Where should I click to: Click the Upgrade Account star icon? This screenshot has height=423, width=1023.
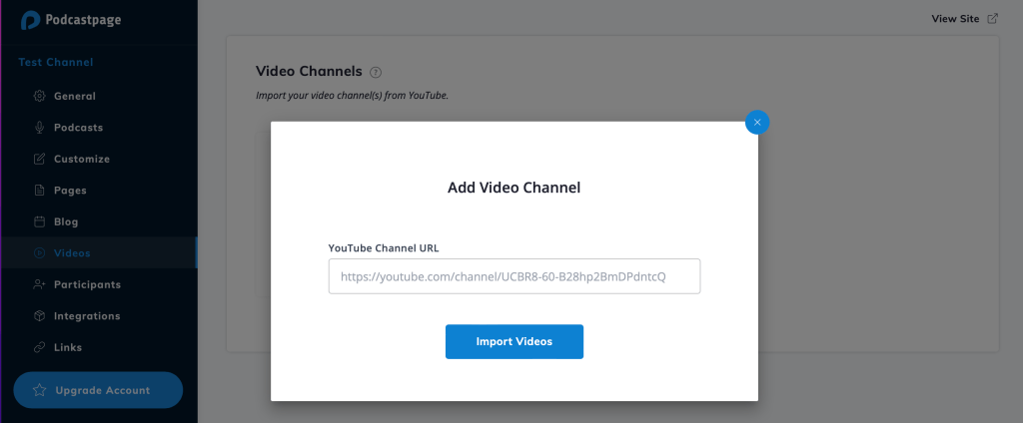click(39, 390)
